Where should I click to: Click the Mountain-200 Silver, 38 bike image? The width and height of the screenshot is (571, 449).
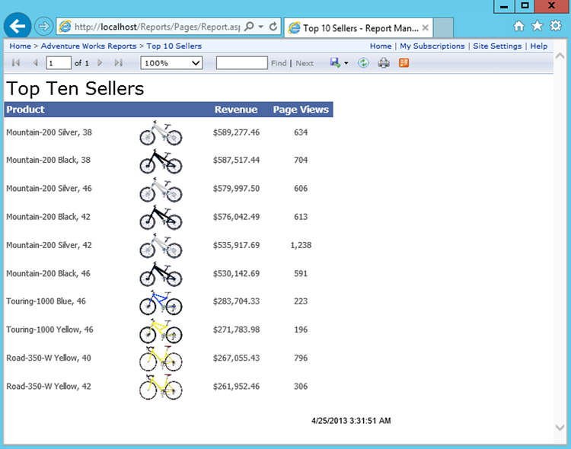(161, 132)
